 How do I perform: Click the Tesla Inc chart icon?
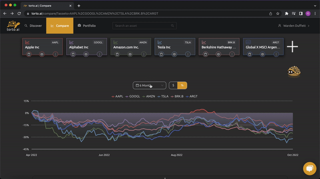click(x=160, y=42)
